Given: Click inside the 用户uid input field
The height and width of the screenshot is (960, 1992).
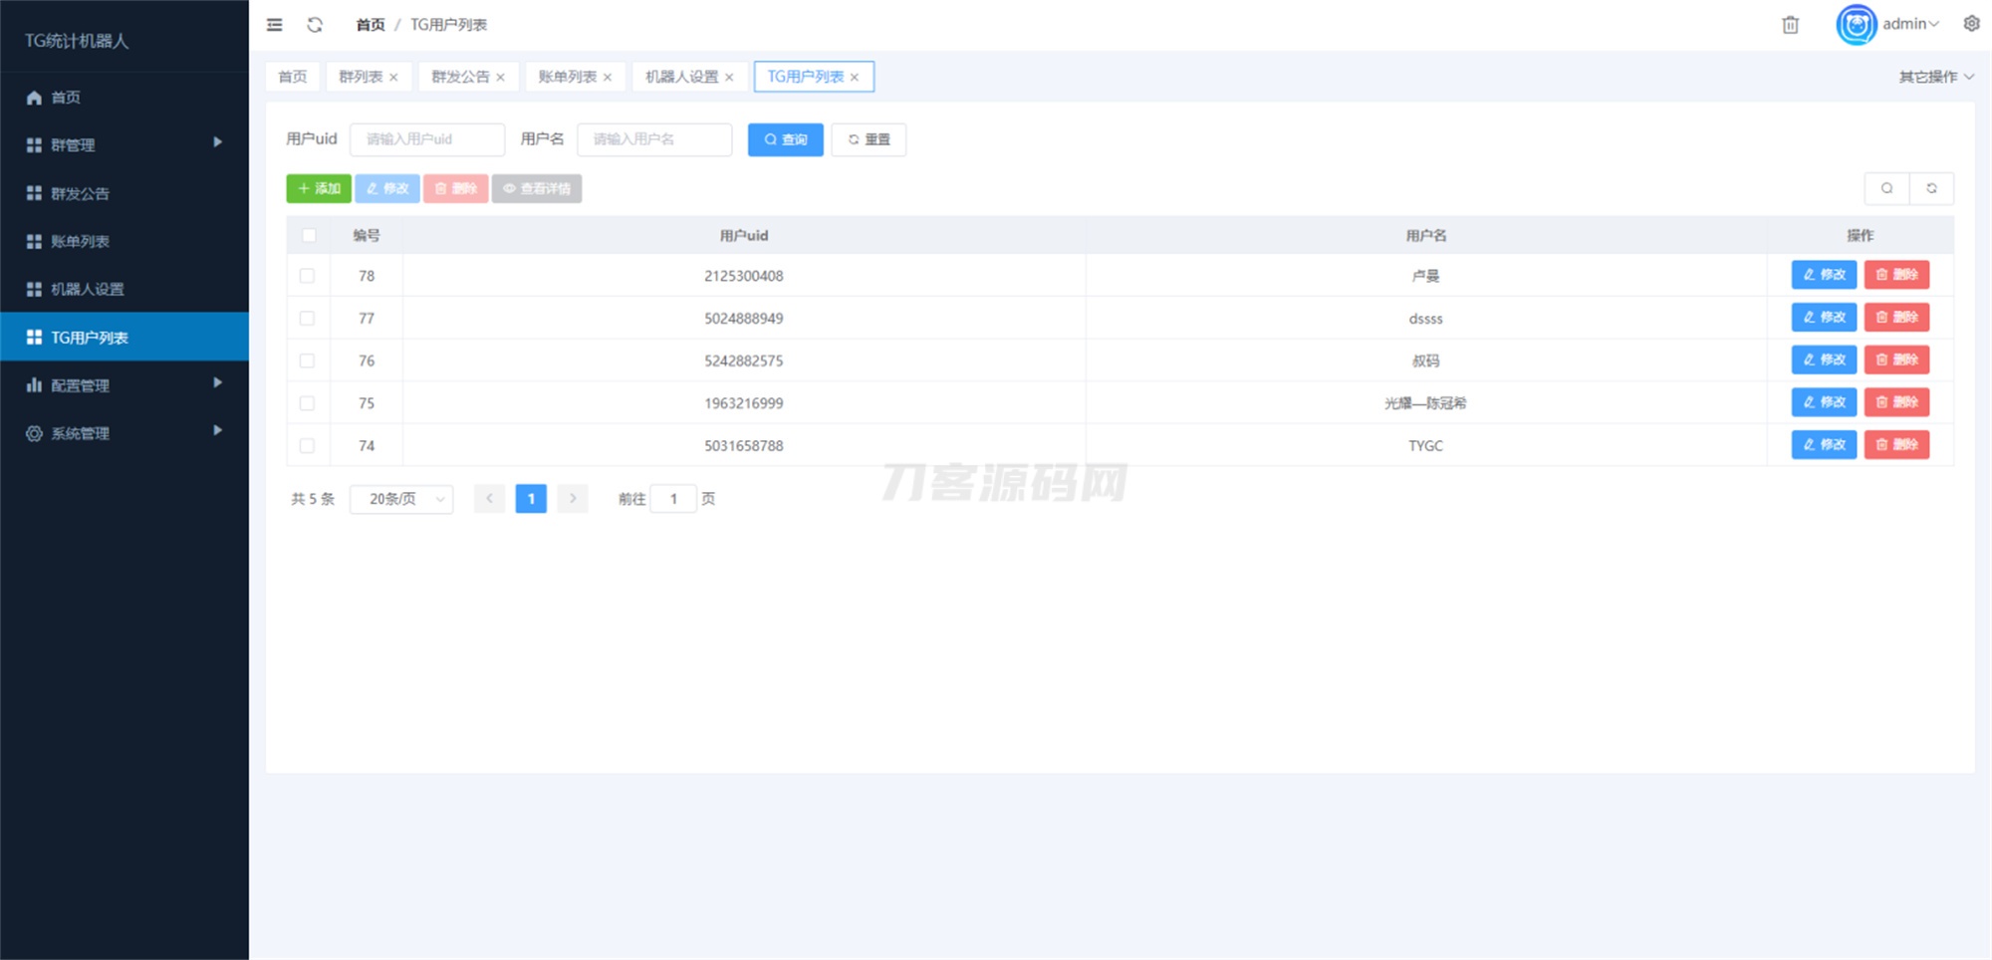Looking at the screenshot, I should pyautogui.click(x=426, y=139).
